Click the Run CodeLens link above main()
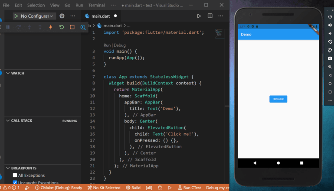 pos(107,45)
